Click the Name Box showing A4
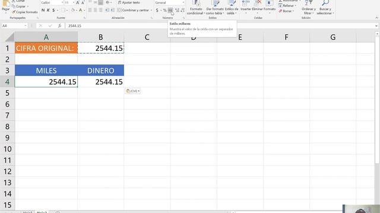 coord(14,26)
